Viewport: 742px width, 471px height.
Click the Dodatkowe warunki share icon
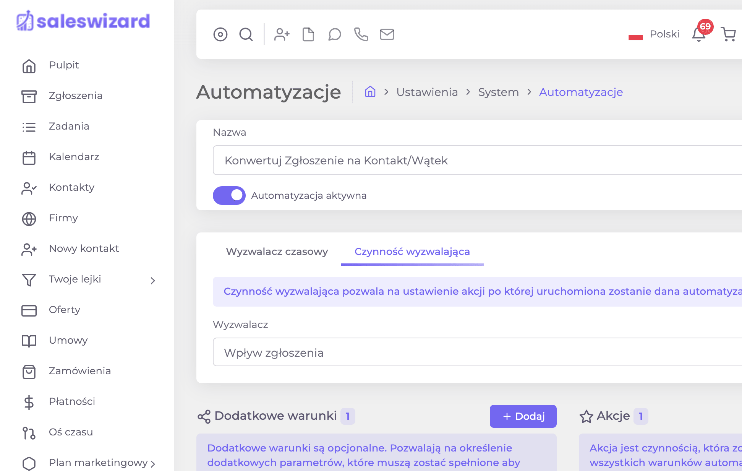pyautogui.click(x=204, y=417)
